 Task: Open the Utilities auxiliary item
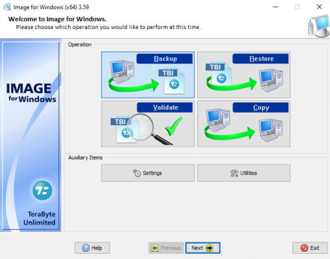244,173
